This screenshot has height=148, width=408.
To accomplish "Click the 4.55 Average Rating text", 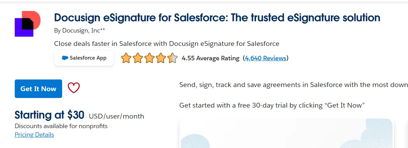I will pyautogui.click(x=210, y=58).
